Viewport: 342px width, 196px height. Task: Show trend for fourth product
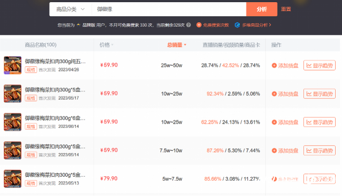pyautogui.click(x=319, y=151)
